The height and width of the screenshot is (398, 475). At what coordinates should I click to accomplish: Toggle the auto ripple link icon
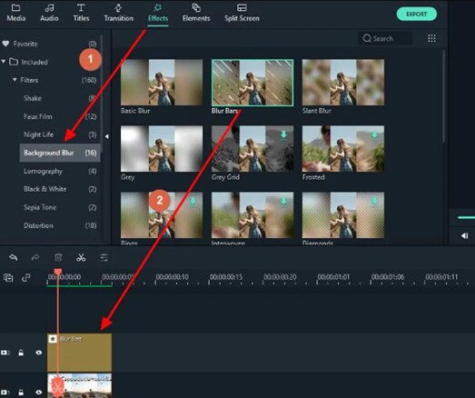pyautogui.click(x=26, y=277)
